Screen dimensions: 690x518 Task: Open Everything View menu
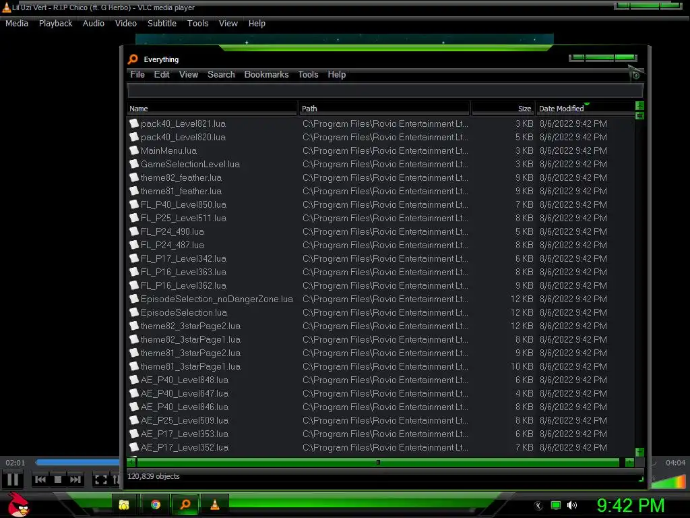[x=189, y=74]
